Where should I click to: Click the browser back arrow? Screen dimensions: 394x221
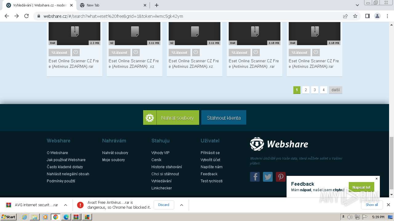coord(7,16)
